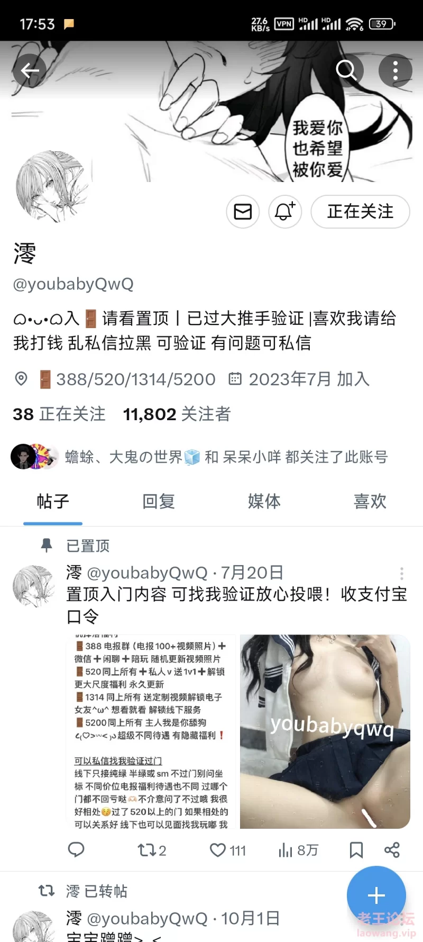Viewport: 423px width, 942px height.
Task: Compose a new post with the plus button
Action: coord(376,895)
